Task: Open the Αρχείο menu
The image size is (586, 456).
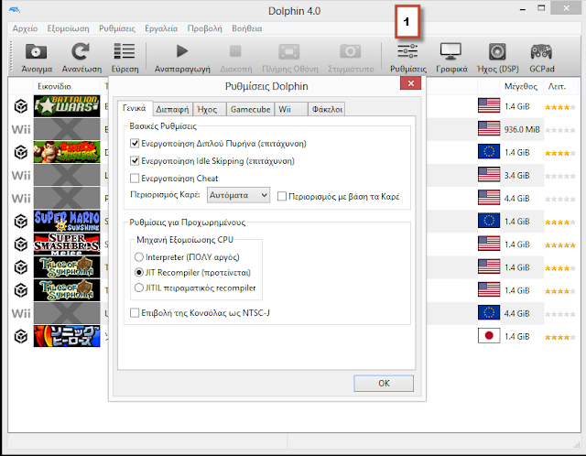Action: 25,28
